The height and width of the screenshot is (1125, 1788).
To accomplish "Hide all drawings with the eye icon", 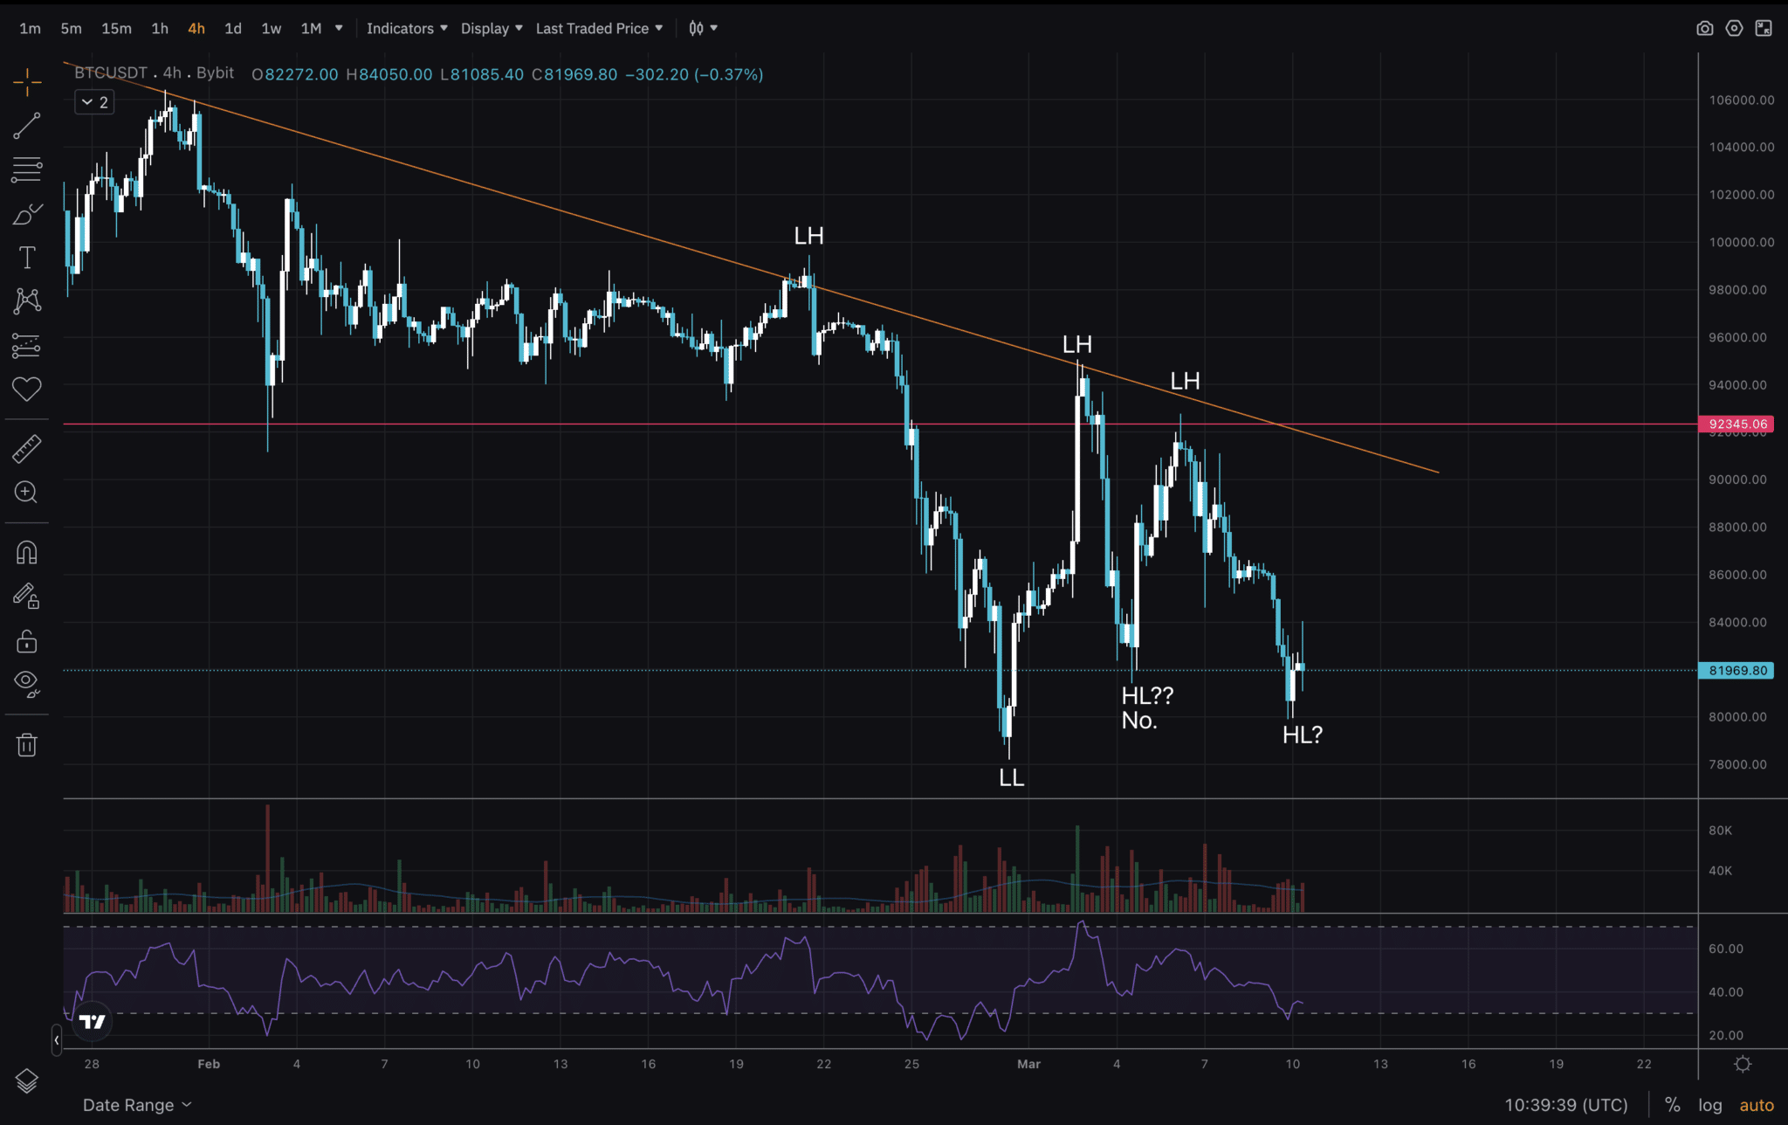I will point(27,684).
